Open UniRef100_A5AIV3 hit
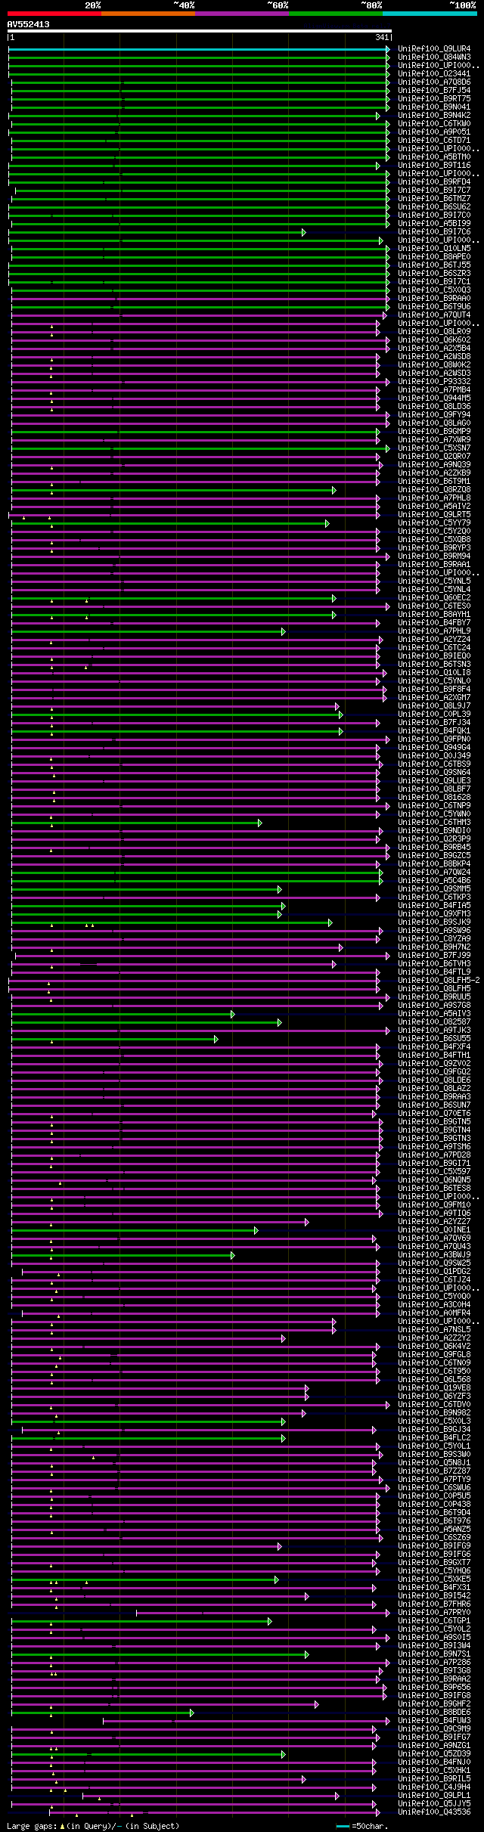484x1832 pixels. point(434,1013)
